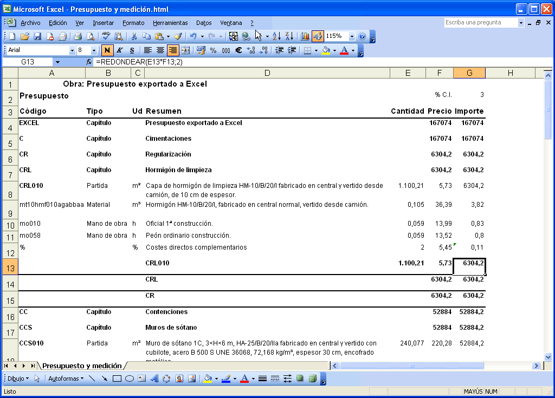Click the Increase Decimal icon
The height and width of the screenshot is (398, 555).
(x=251, y=50)
